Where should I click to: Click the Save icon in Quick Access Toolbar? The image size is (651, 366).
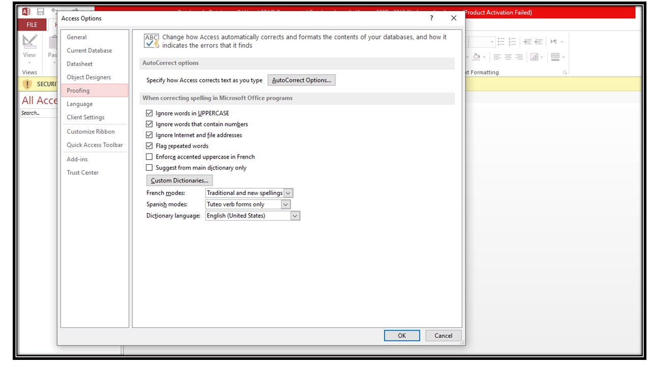coord(40,11)
